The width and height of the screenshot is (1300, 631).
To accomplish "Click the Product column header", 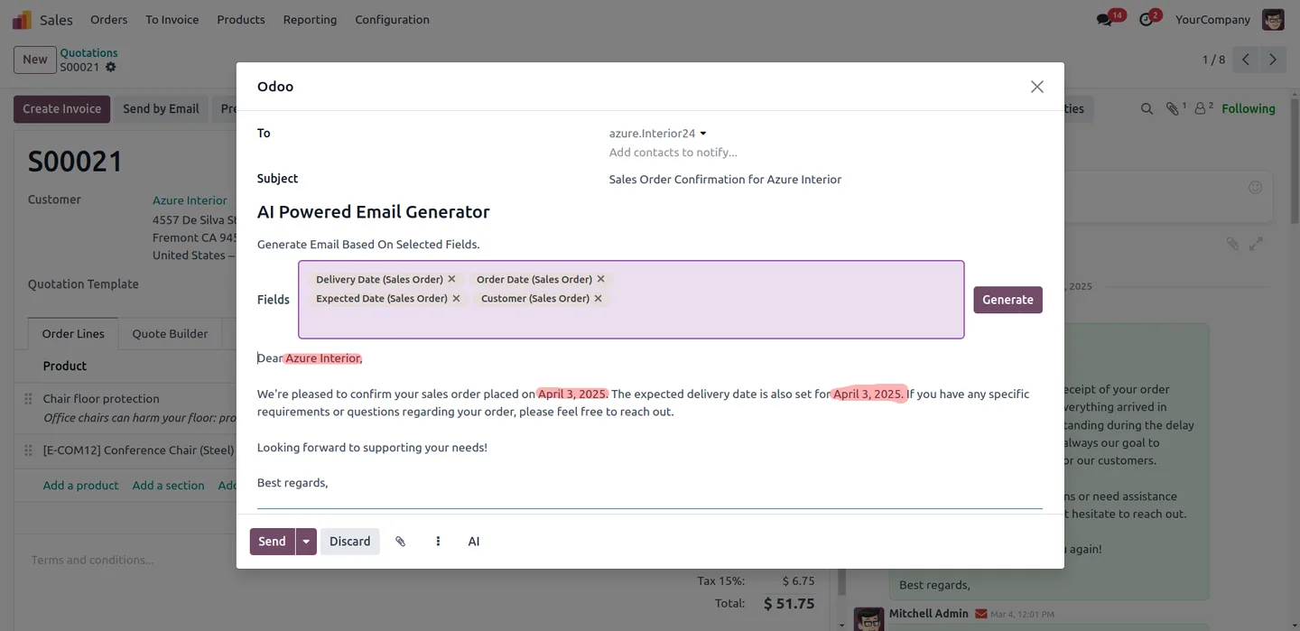I will [65, 367].
